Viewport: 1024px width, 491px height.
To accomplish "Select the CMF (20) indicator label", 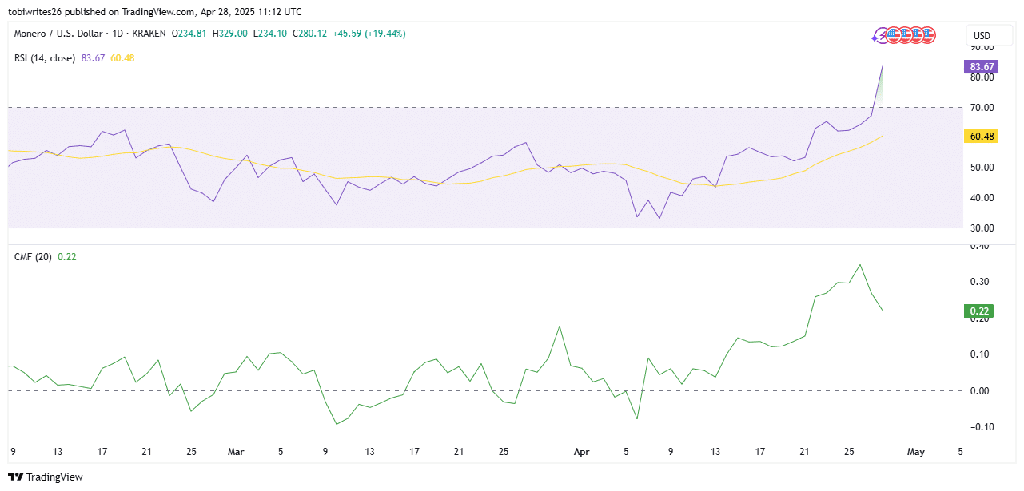I will (x=34, y=257).
